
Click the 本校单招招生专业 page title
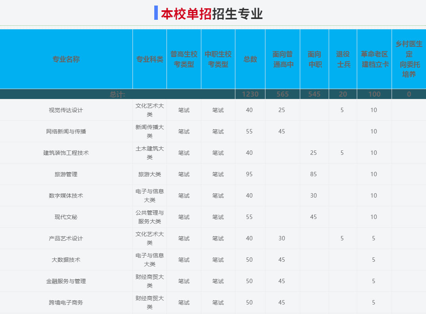[x=212, y=14]
